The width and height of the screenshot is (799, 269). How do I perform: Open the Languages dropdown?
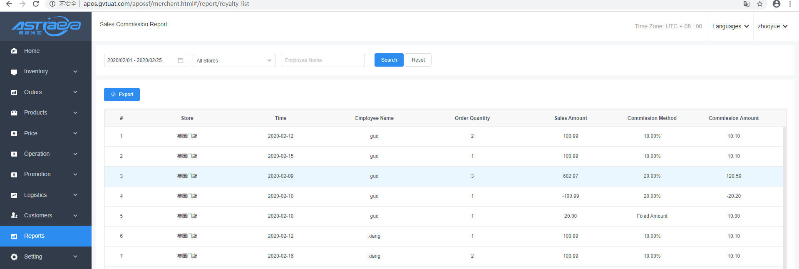tap(730, 26)
